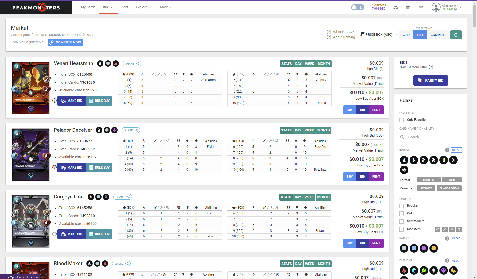Click the help icon beside What is BCX?
The image size is (477, 279).
pos(329,32)
